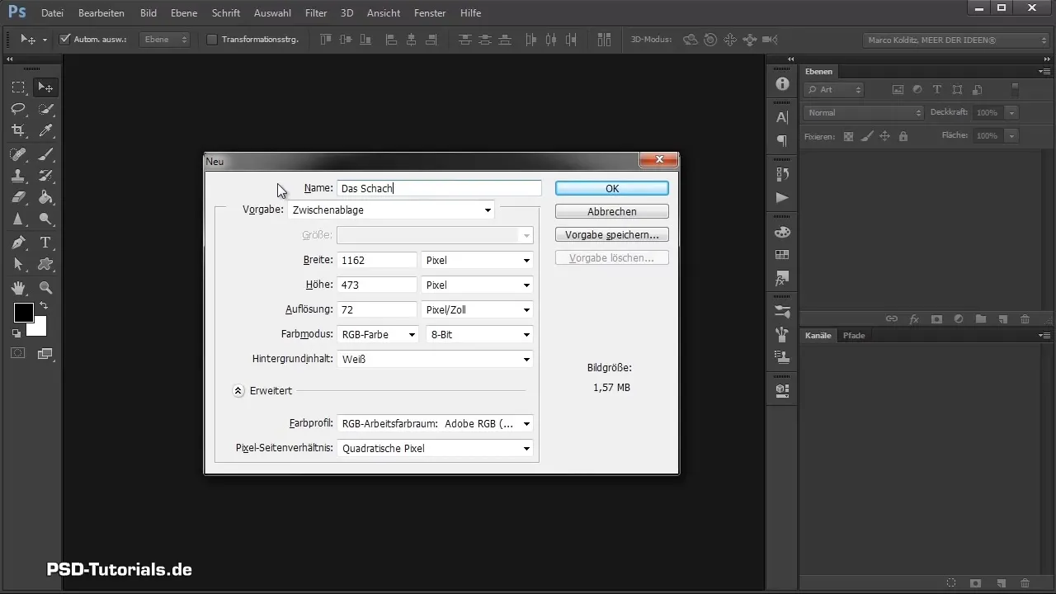Image resolution: width=1056 pixels, height=594 pixels.
Task: Open the Actions panel play icon
Action: pyautogui.click(x=782, y=198)
